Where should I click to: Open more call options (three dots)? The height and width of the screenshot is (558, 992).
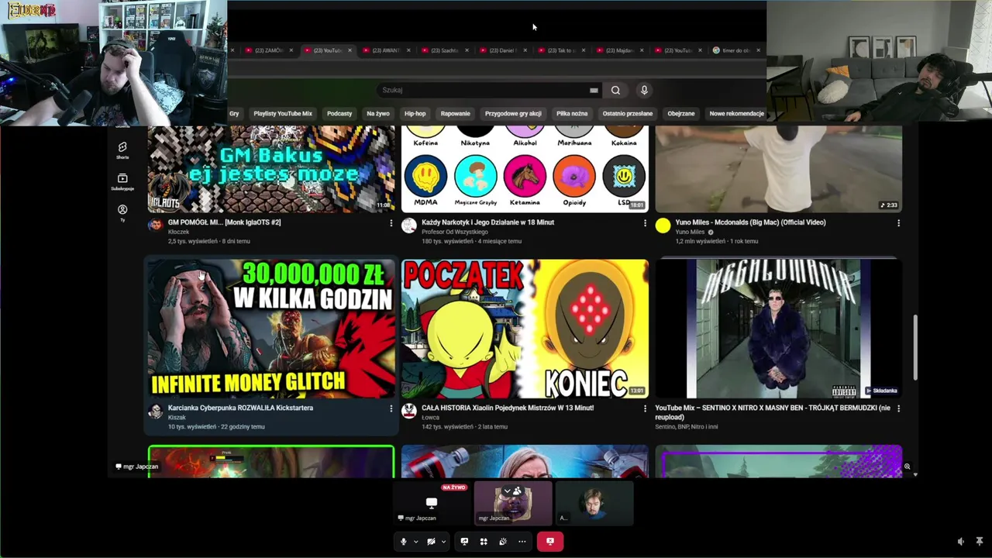(522, 542)
